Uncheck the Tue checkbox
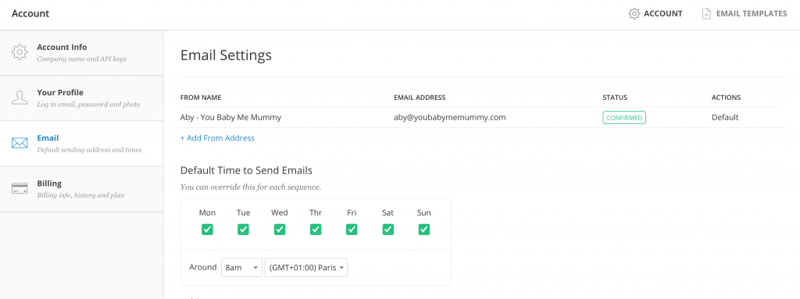The width and height of the screenshot is (800, 299). (x=244, y=230)
